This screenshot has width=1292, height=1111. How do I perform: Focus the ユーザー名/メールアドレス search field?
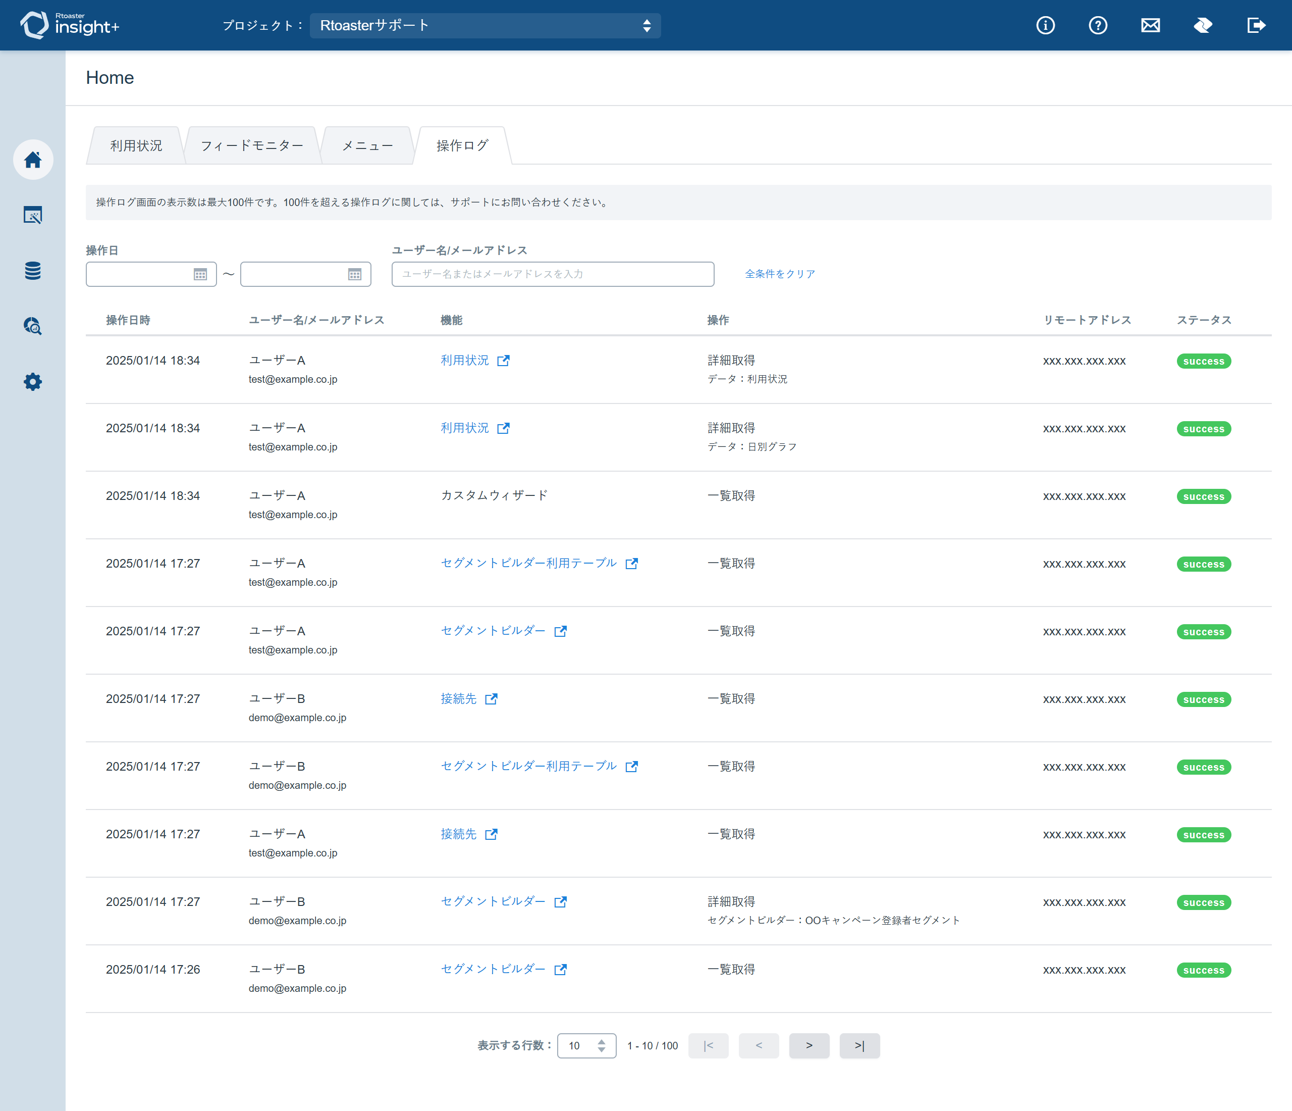coord(553,275)
